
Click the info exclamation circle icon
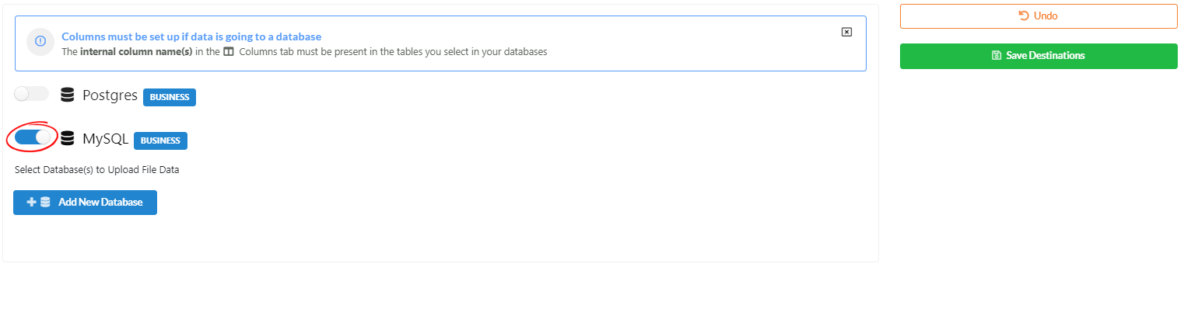point(40,42)
